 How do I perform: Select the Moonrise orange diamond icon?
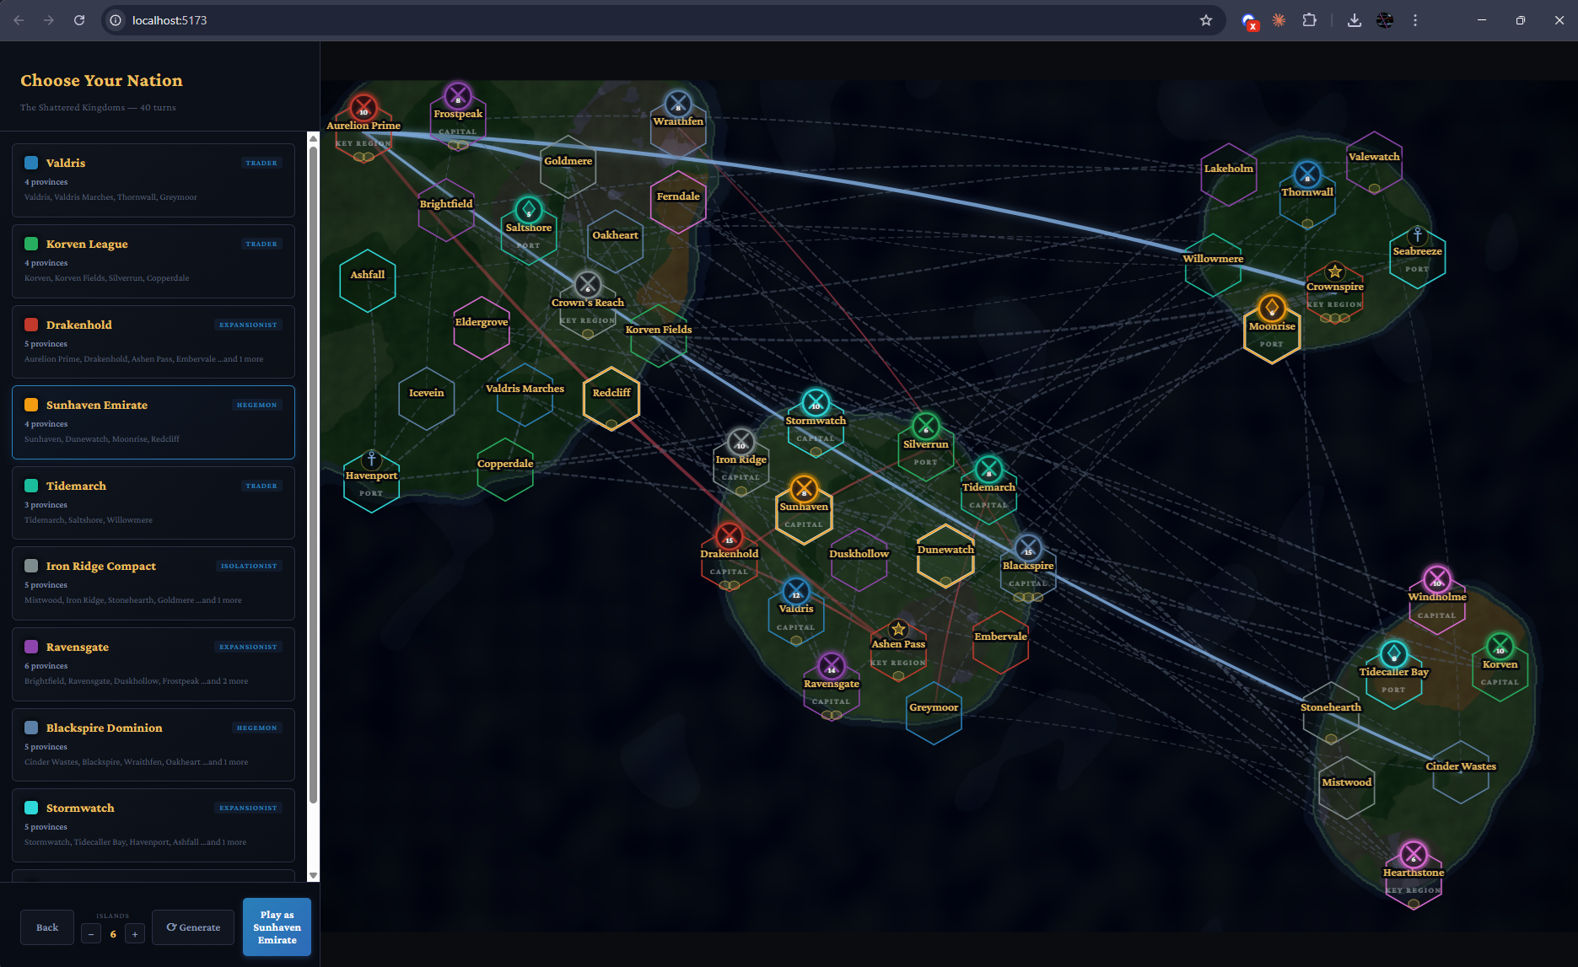(1272, 308)
